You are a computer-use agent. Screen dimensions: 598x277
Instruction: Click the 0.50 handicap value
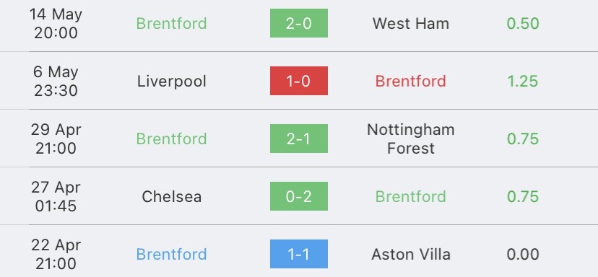click(523, 23)
